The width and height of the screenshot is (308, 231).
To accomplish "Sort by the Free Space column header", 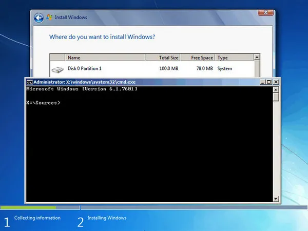I will point(198,57).
